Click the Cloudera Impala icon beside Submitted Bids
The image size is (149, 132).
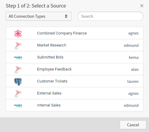click(18, 58)
